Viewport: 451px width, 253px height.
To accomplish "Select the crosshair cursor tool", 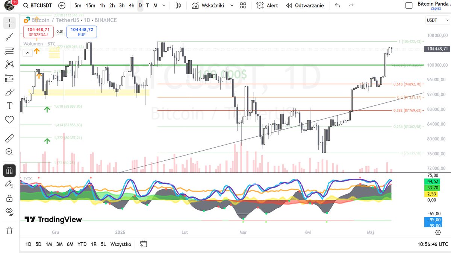I will pos(9,23).
